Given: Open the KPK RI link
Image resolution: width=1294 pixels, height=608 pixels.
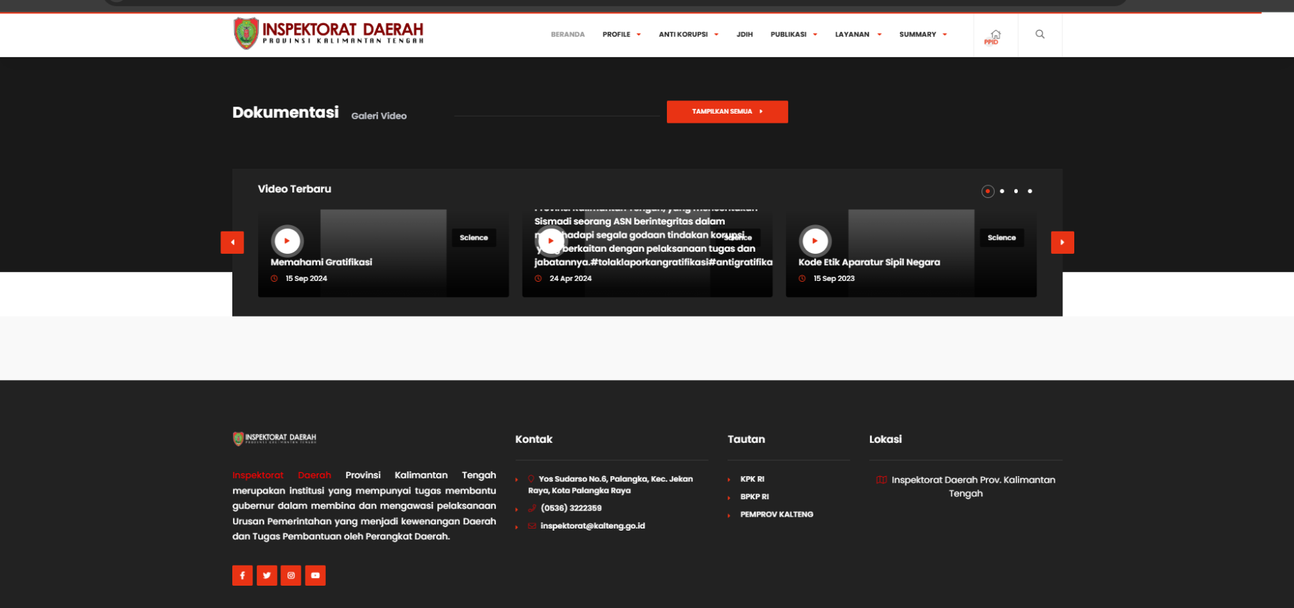Looking at the screenshot, I should coord(752,479).
